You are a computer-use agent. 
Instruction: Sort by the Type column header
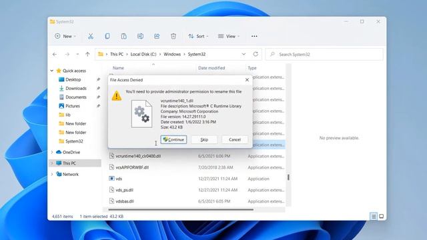[x=252, y=68]
